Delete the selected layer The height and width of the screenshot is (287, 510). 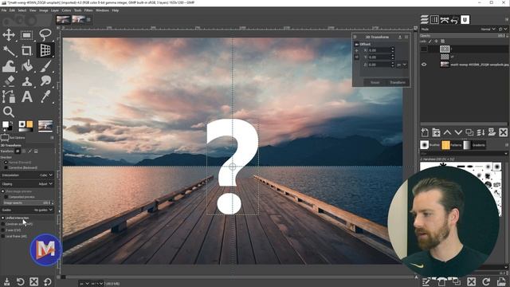coord(503,132)
